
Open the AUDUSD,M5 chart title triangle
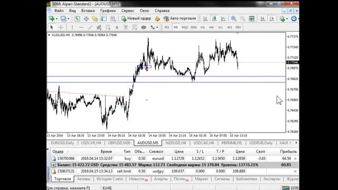tap(49, 35)
